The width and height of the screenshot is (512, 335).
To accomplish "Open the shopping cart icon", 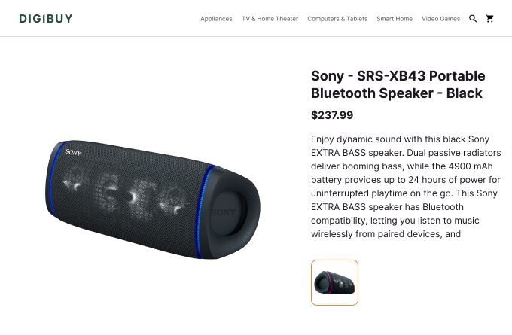I will (490, 19).
